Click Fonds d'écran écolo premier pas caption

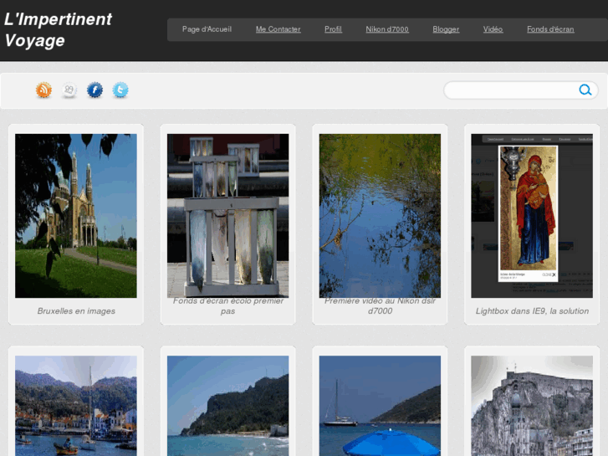228,305
